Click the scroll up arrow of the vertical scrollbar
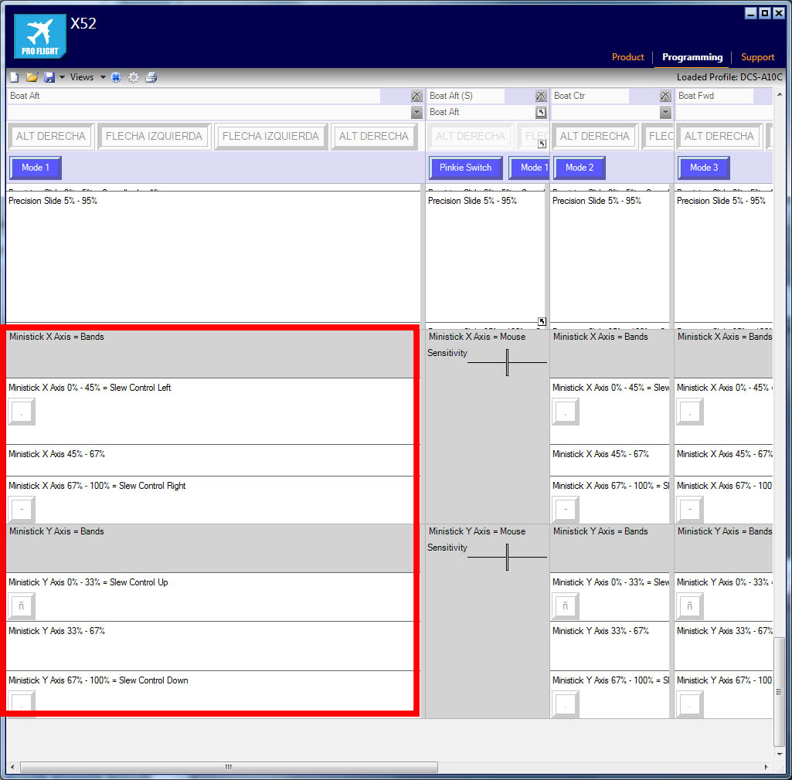The width and height of the screenshot is (792, 780). (x=780, y=94)
